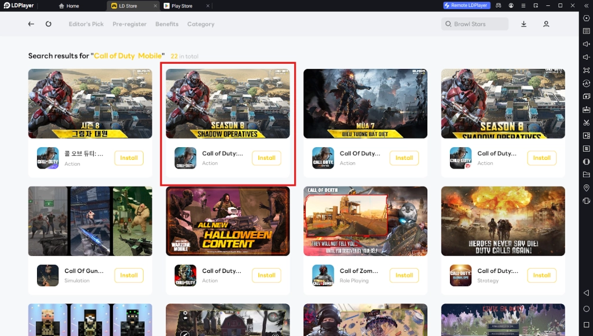Screen dimensions: 593x336
Task: Rotate the screen using sidebar icon
Action: [x=586, y=201]
